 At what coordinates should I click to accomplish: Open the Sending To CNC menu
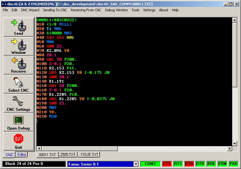[55, 10]
